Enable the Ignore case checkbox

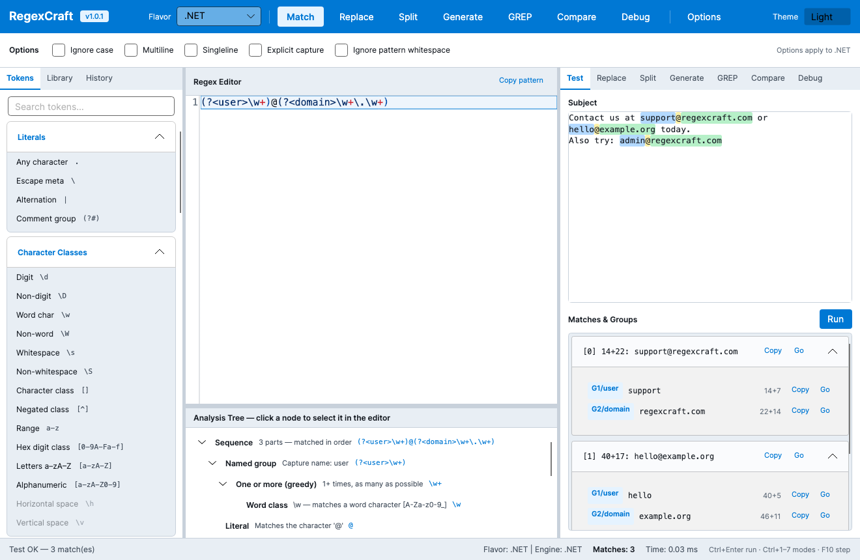click(x=59, y=50)
